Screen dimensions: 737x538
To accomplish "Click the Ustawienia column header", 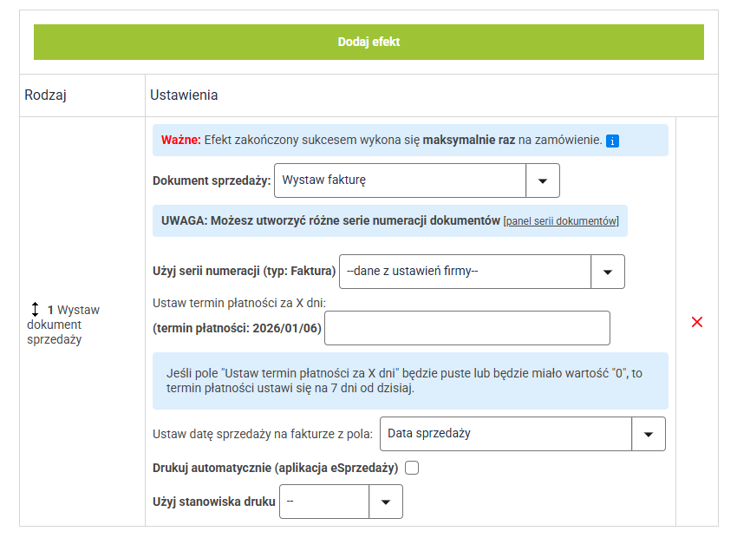I will [x=184, y=95].
